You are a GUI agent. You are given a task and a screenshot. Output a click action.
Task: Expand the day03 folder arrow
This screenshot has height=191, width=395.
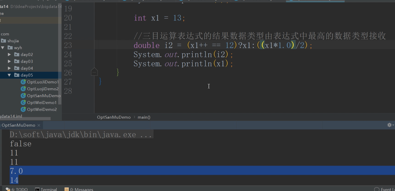pos(9,61)
